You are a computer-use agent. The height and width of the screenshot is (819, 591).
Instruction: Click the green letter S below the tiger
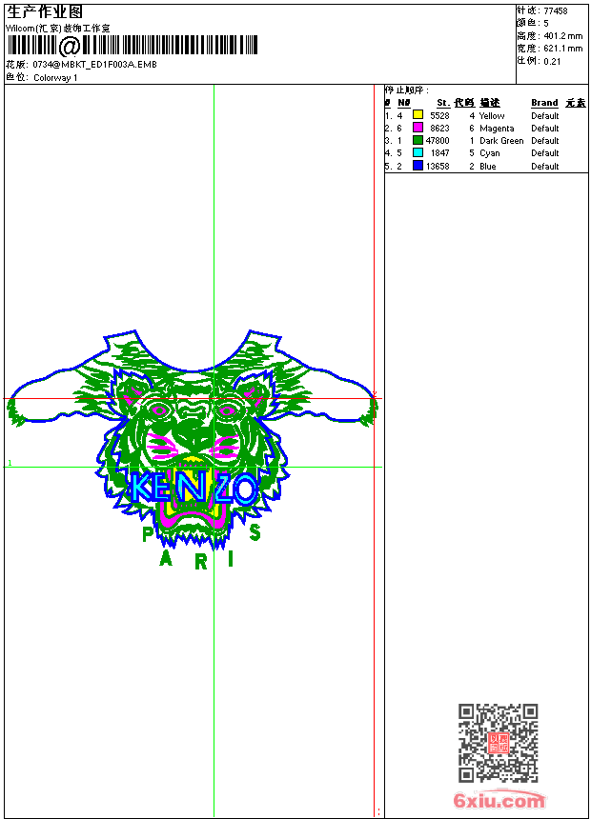point(255,532)
